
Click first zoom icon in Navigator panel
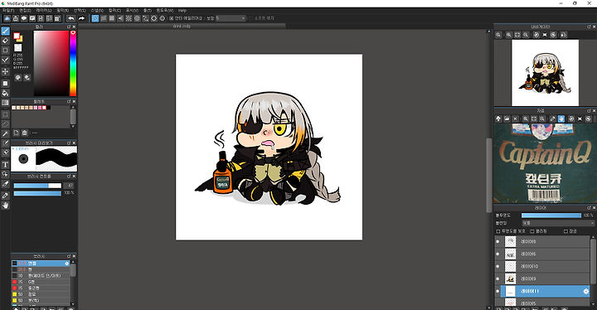(498, 35)
